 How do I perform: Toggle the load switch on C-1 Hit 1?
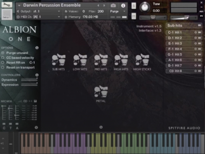tap(199, 32)
